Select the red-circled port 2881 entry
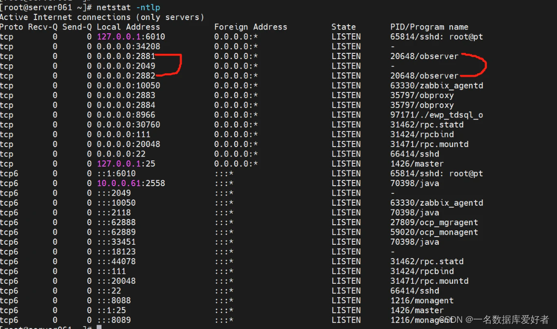The width and height of the screenshot is (557, 329). pos(129,56)
